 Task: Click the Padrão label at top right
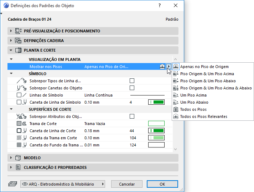click(172, 19)
